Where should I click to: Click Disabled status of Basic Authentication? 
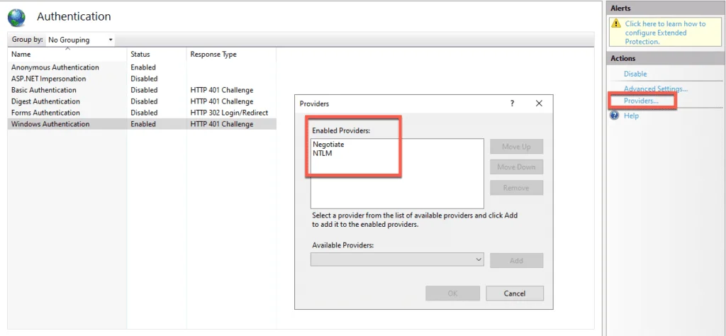[x=144, y=90]
